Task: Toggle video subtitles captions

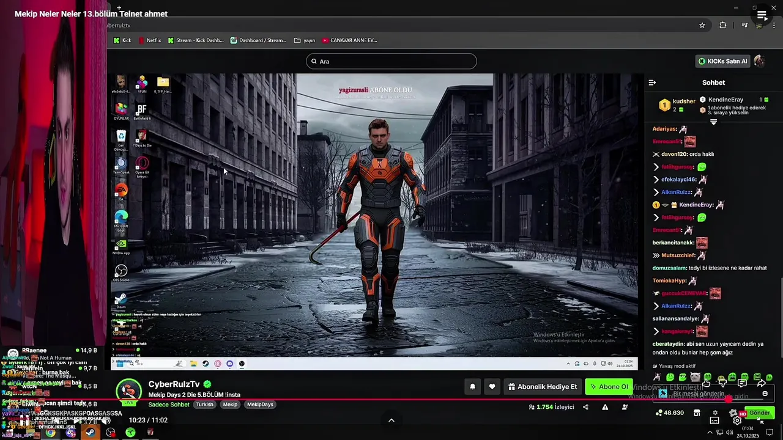Action: (714, 420)
